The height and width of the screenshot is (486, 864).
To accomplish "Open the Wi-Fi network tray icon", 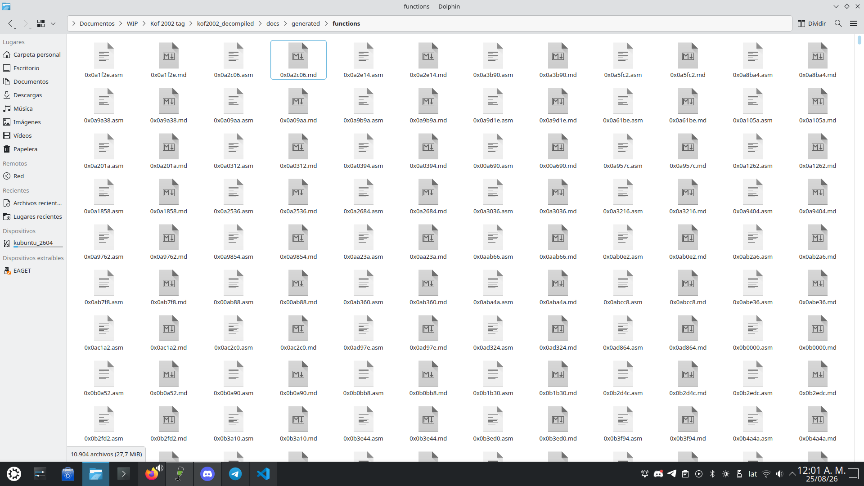I will click(x=766, y=474).
